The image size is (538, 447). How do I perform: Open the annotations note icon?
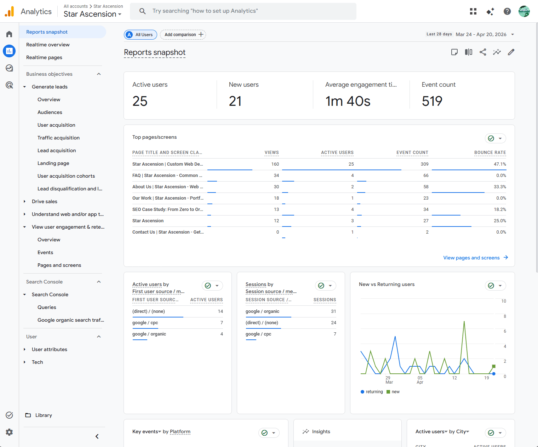(454, 52)
